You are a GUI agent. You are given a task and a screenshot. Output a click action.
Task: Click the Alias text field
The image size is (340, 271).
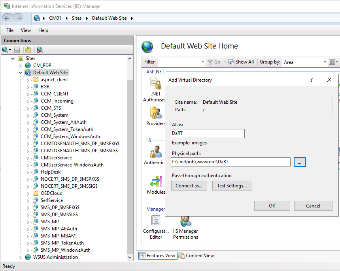point(208,134)
